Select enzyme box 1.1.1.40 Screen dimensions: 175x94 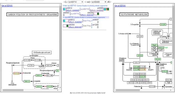click(x=38, y=60)
